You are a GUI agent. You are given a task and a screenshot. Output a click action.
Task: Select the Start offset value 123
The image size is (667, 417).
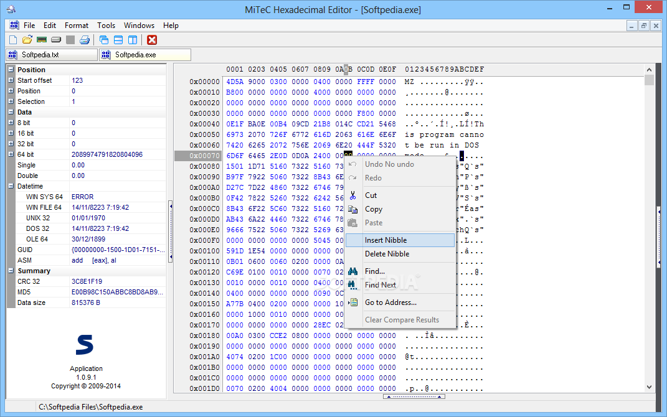(77, 80)
